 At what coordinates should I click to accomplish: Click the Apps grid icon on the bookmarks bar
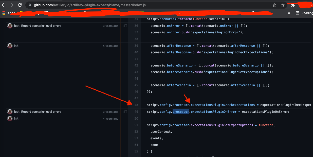(3, 13)
